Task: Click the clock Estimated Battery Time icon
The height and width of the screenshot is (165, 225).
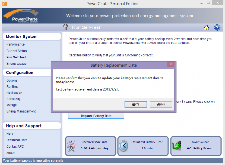Action: point(124,146)
